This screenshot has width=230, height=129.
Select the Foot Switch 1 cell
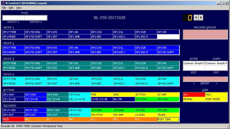click(13, 18)
